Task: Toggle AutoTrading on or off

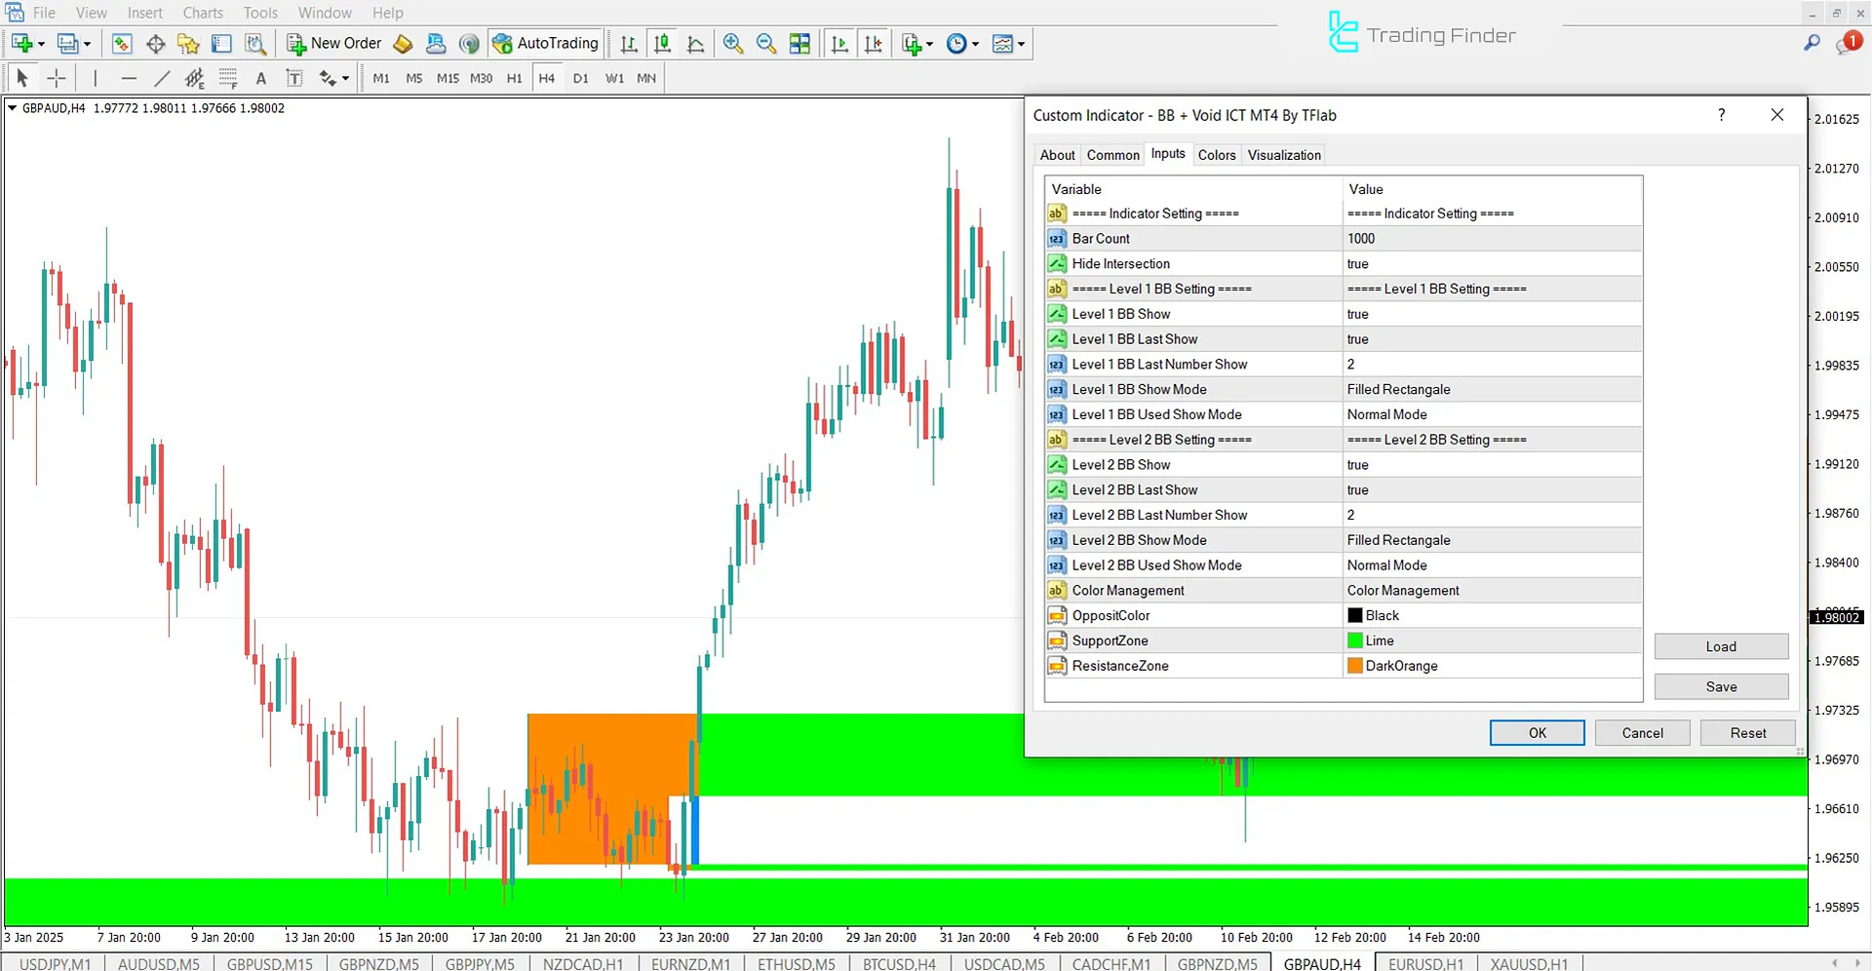Action: (x=546, y=43)
